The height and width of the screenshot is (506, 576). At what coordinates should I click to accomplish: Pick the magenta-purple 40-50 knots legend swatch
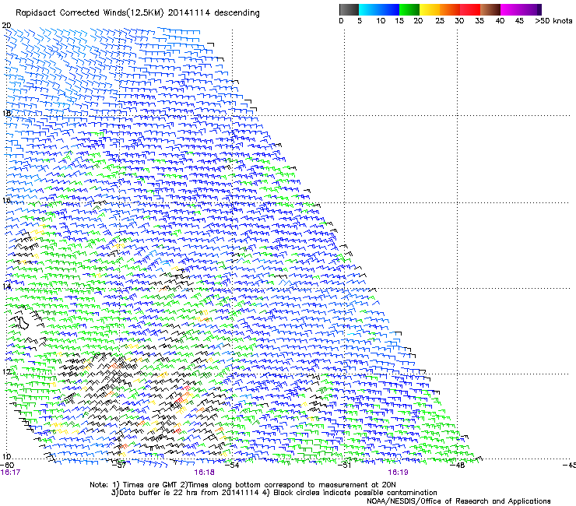[x=521, y=9]
